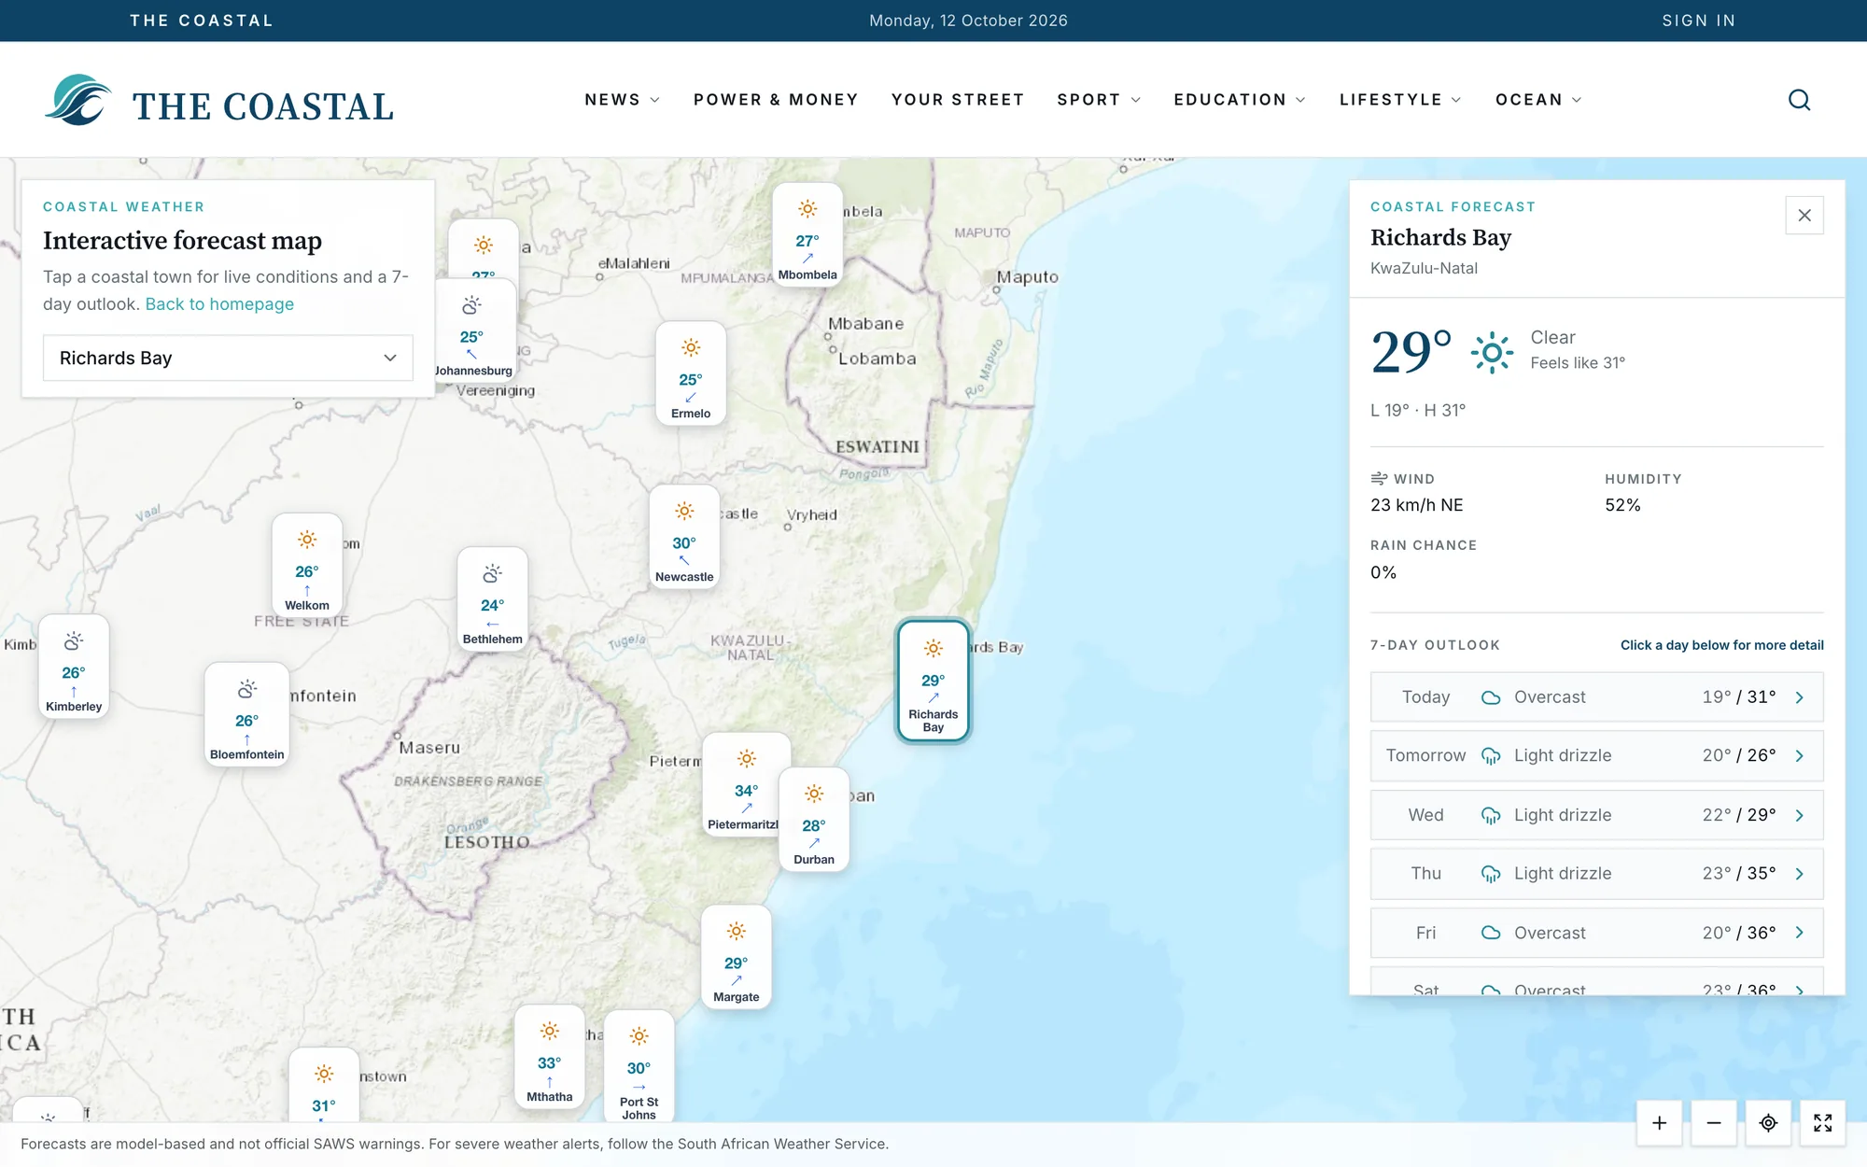Click The Coastal masthead title

pos(263,106)
